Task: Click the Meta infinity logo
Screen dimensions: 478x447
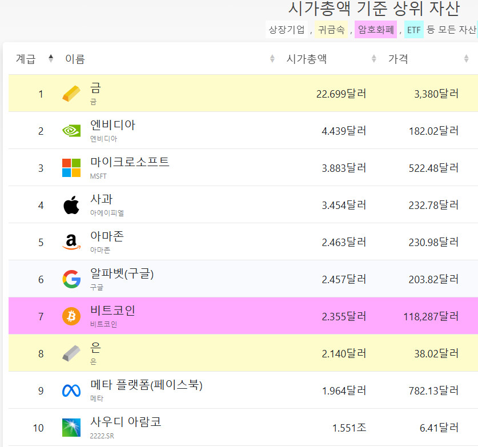Action: [x=71, y=390]
